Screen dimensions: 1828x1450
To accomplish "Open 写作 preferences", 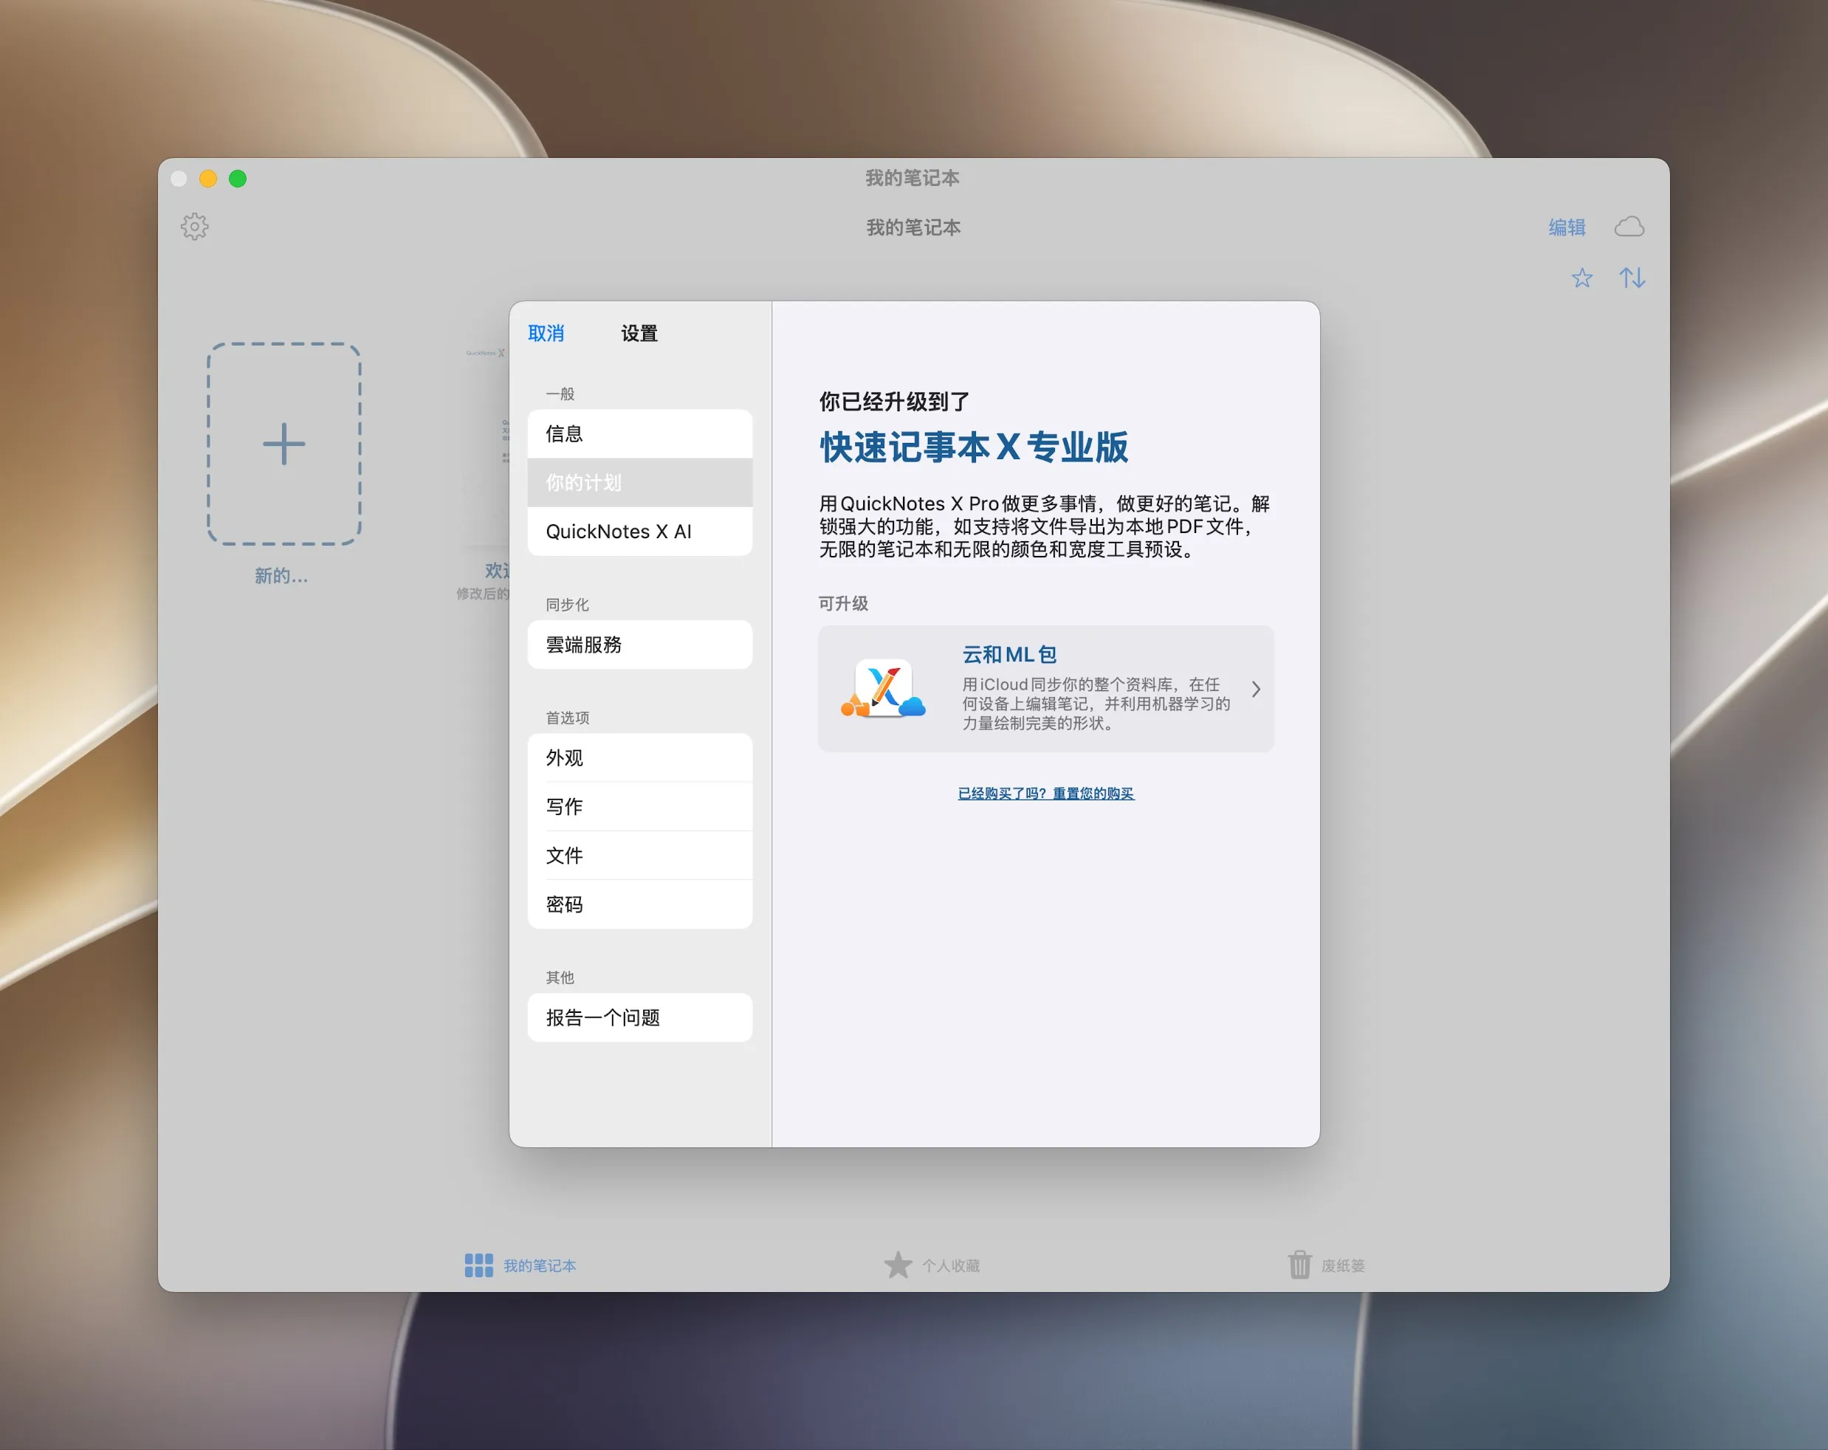I will [639, 806].
